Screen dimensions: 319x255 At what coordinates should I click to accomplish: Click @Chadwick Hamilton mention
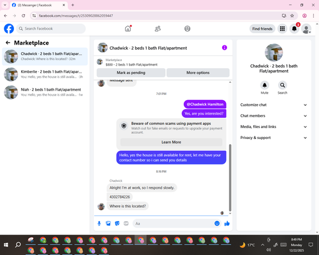pos(205,105)
